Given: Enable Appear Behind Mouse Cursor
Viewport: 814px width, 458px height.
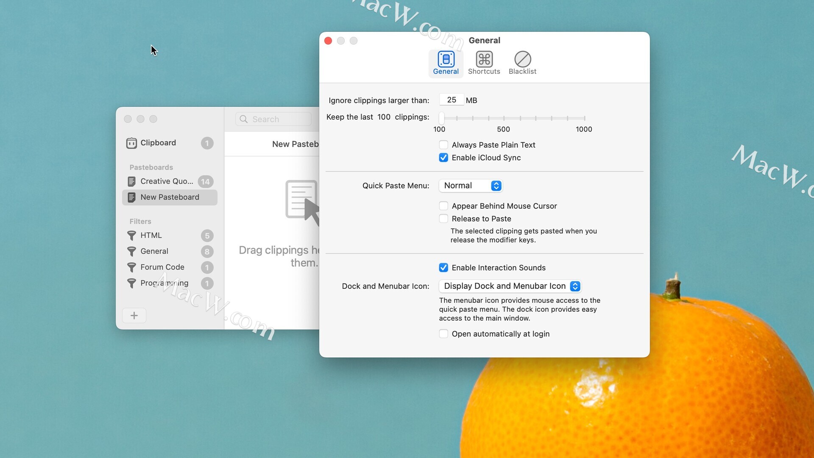Looking at the screenshot, I should coord(443,206).
